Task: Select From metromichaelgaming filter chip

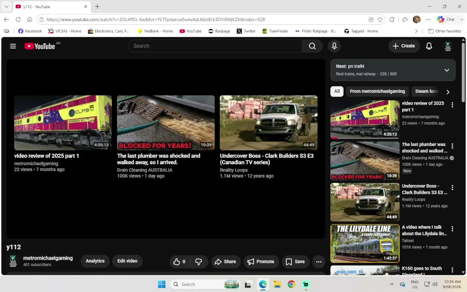Action: coord(377,92)
